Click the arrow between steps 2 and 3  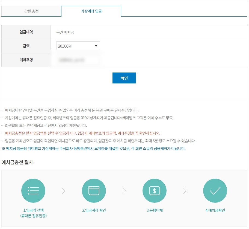[x=124, y=191]
